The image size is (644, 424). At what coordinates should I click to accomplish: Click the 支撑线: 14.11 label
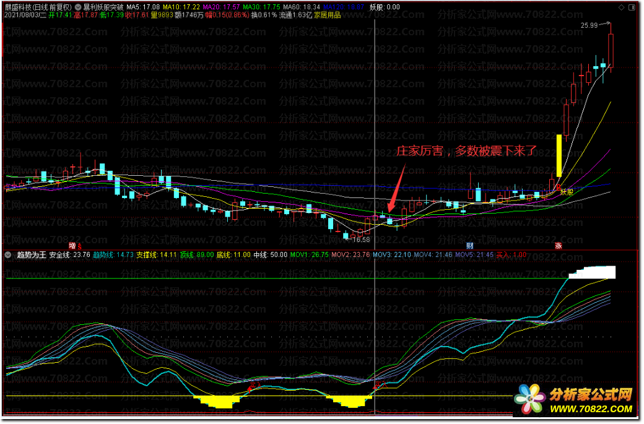(x=157, y=255)
